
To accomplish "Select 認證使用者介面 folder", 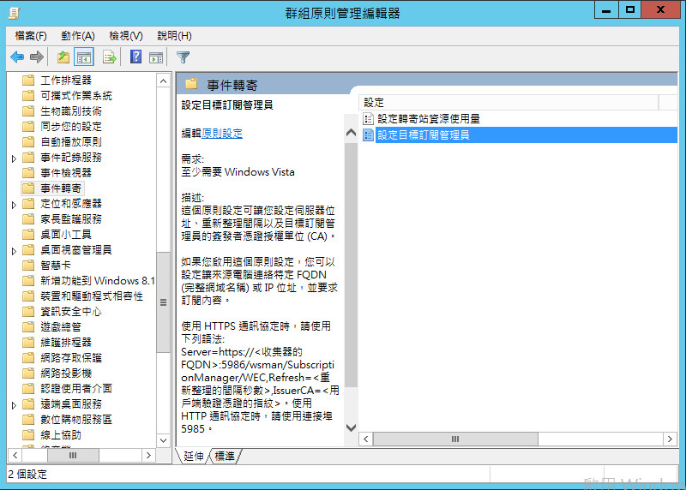I will tap(76, 389).
